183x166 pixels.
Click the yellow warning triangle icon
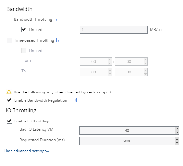(x=9, y=92)
